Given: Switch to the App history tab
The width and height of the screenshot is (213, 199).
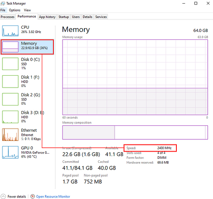Looking at the screenshot, I should (x=47, y=17).
